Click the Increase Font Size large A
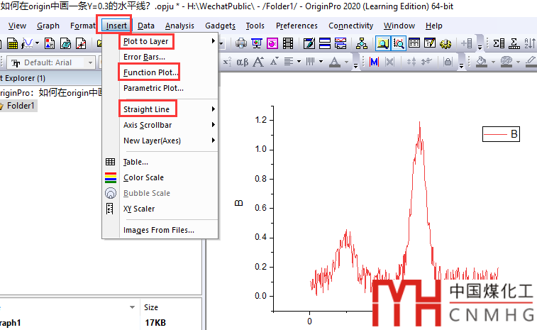 258,62
